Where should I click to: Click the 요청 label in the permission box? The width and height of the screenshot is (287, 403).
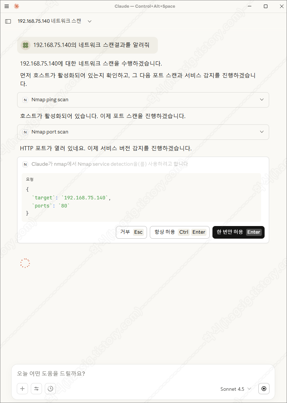(30, 180)
